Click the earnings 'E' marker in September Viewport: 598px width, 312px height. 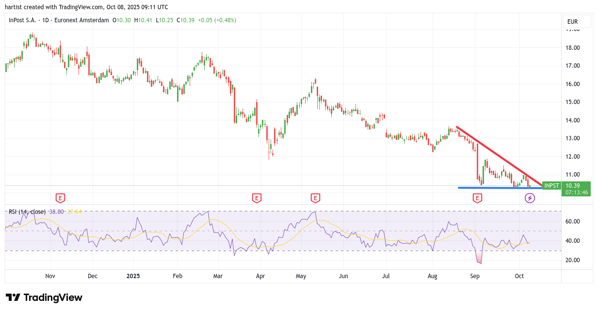pos(477,198)
